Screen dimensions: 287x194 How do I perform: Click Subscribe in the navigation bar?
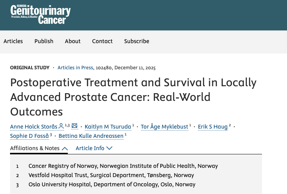[x=136, y=41]
